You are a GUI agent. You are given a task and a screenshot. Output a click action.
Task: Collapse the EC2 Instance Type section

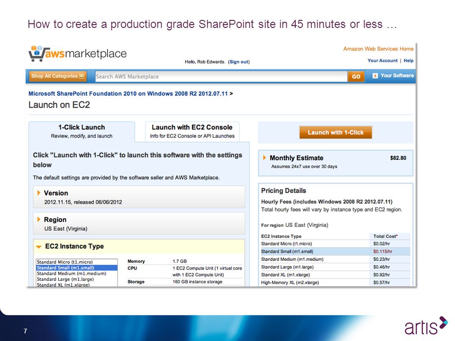pyautogui.click(x=38, y=247)
